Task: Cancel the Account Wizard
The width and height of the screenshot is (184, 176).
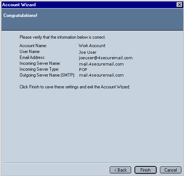Action: 171,170
